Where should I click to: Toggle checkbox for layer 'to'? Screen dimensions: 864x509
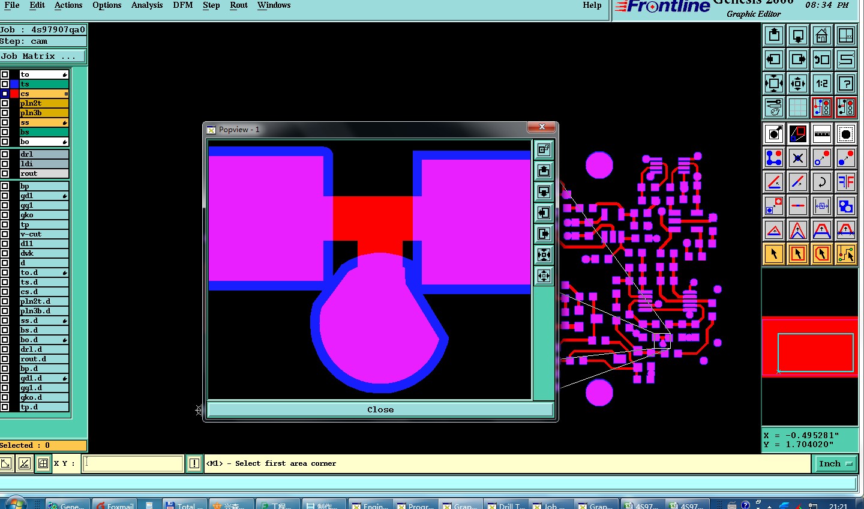(5, 74)
